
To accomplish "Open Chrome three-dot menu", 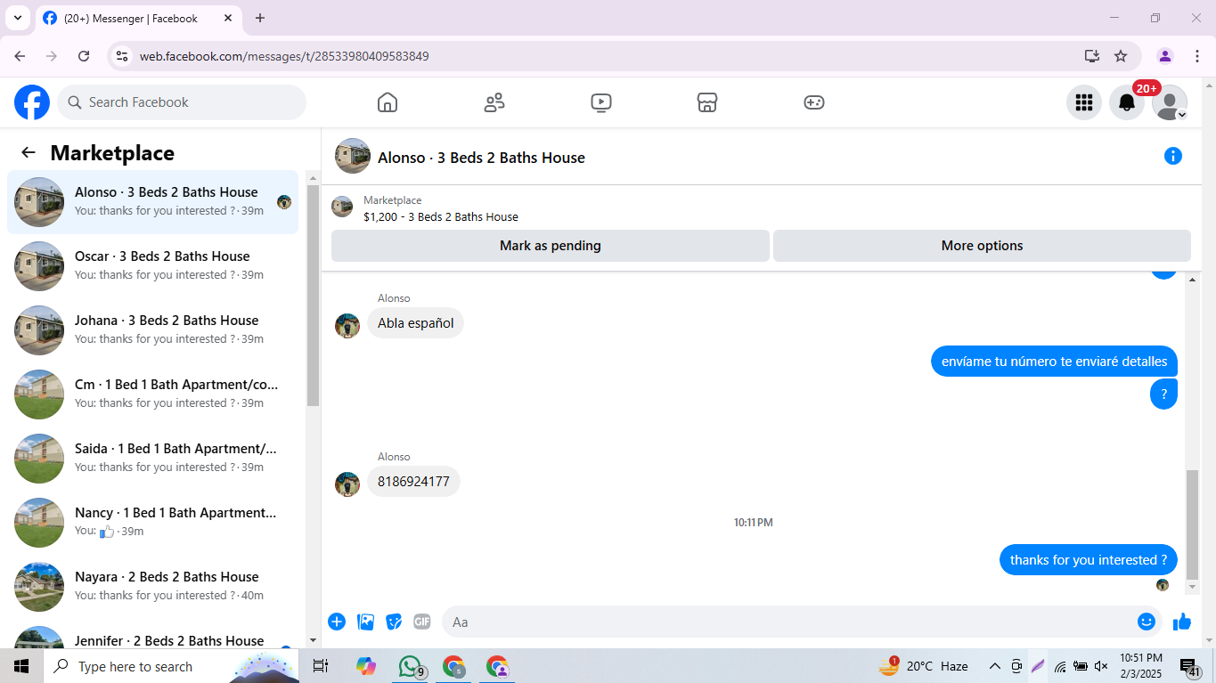I will click(1196, 56).
